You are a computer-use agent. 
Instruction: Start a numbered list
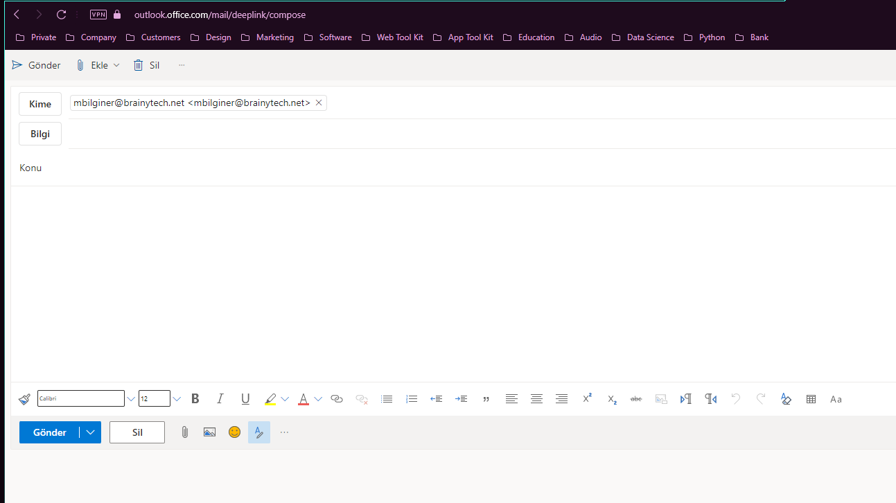click(412, 399)
